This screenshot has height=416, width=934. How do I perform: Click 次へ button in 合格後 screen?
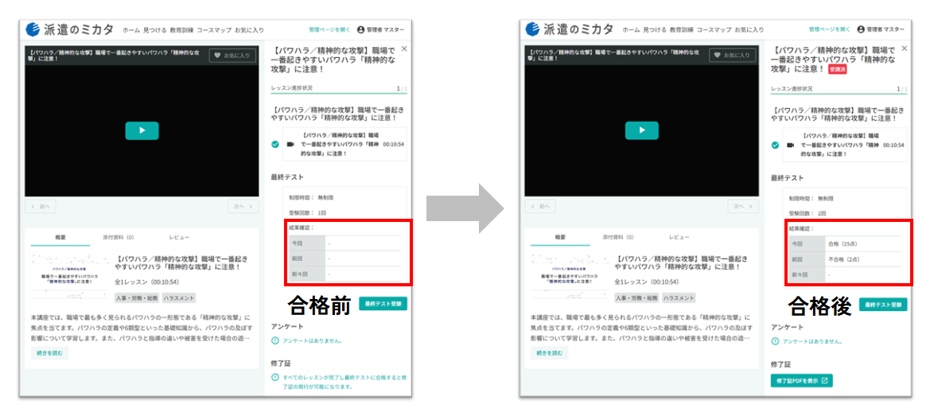(743, 207)
